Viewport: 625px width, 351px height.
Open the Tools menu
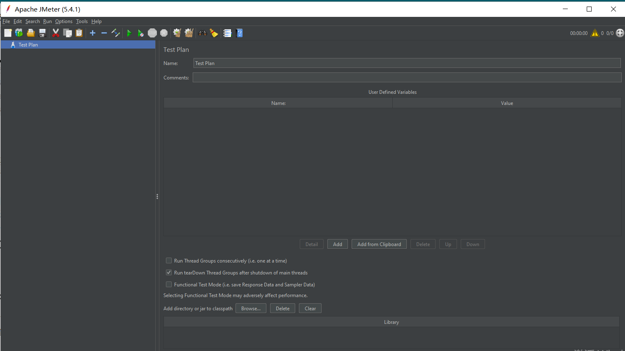point(82,21)
